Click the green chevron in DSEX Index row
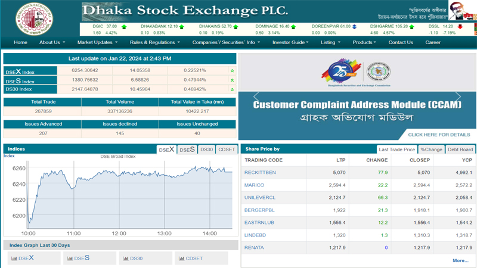This screenshot has height=268, width=477. (x=232, y=71)
